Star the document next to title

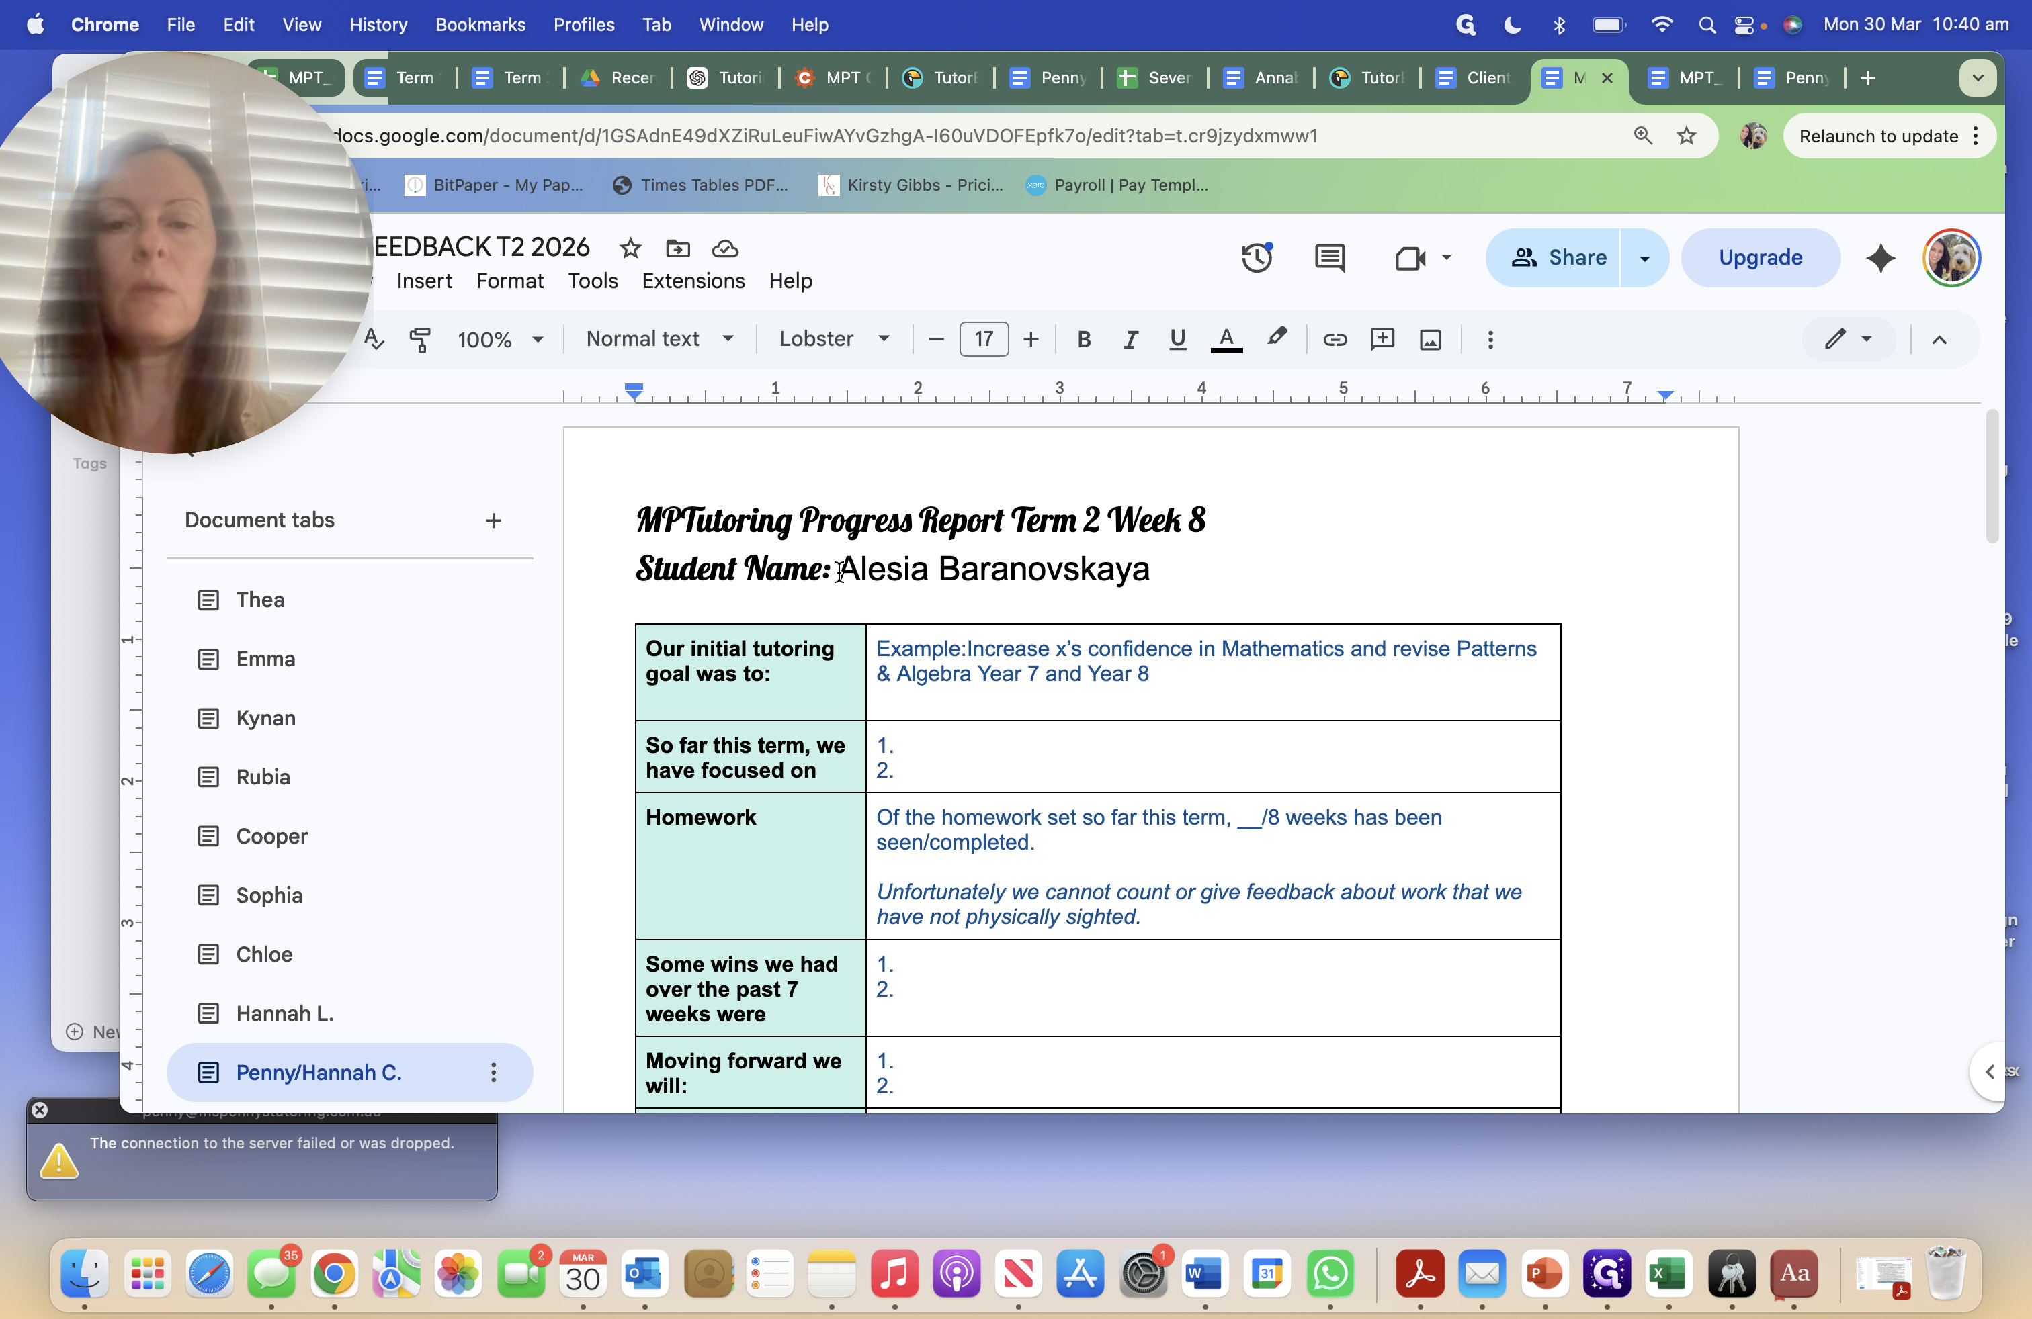click(x=630, y=248)
